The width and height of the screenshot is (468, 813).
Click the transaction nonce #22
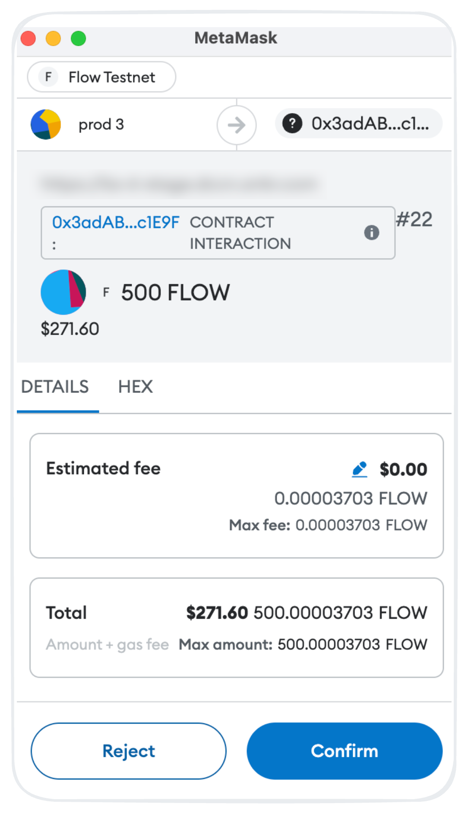[414, 220]
